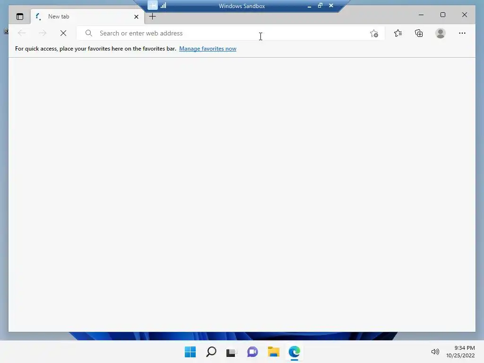Click the back navigation arrow
The image size is (484, 363).
22,33
